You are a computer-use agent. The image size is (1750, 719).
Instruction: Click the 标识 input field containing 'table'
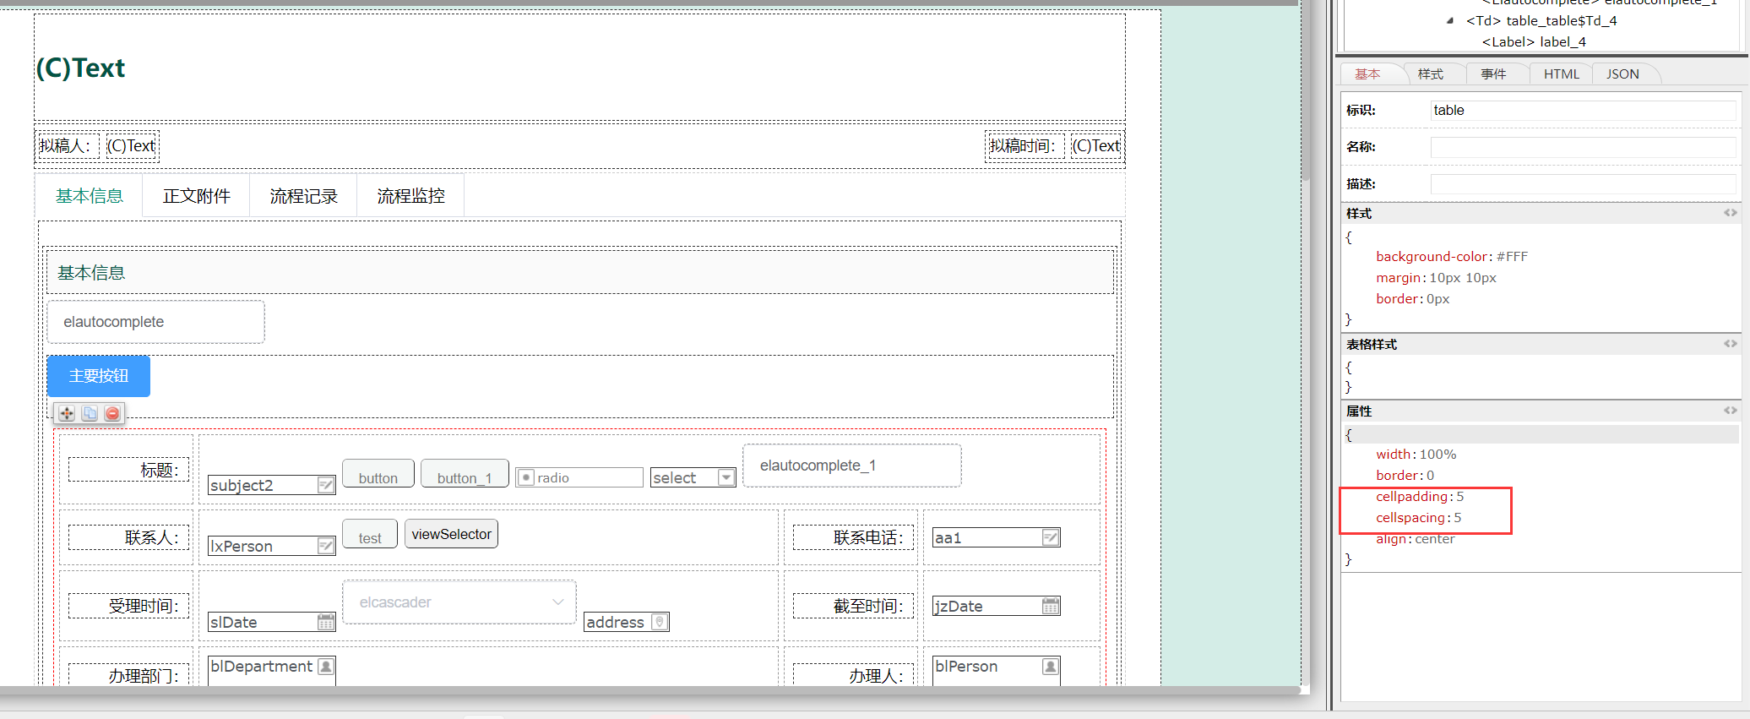(x=1584, y=110)
